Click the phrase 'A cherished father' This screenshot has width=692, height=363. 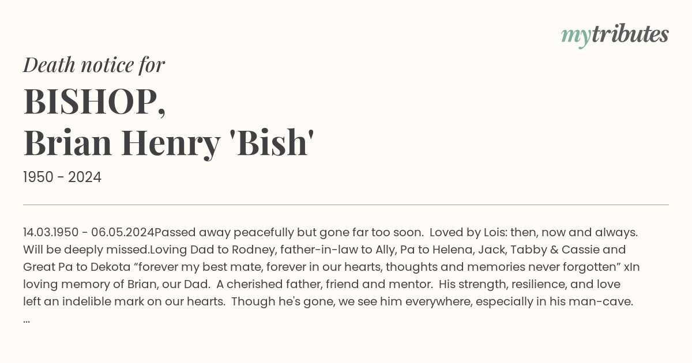[x=266, y=285]
